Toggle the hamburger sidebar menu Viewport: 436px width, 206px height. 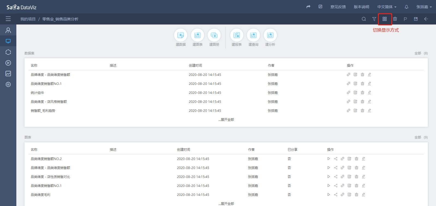[x=8, y=19]
